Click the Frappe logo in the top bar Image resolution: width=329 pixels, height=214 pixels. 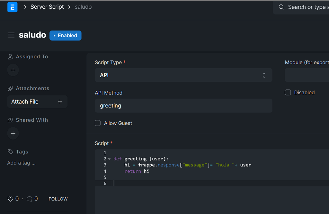click(x=12, y=7)
